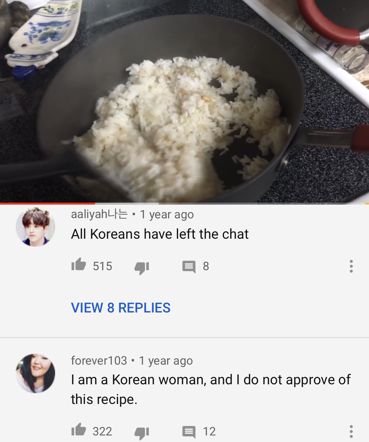Viewport: 369px width, 442px height.
Task: Open aaliyah나는 channel name
Action: pyautogui.click(x=99, y=214)
